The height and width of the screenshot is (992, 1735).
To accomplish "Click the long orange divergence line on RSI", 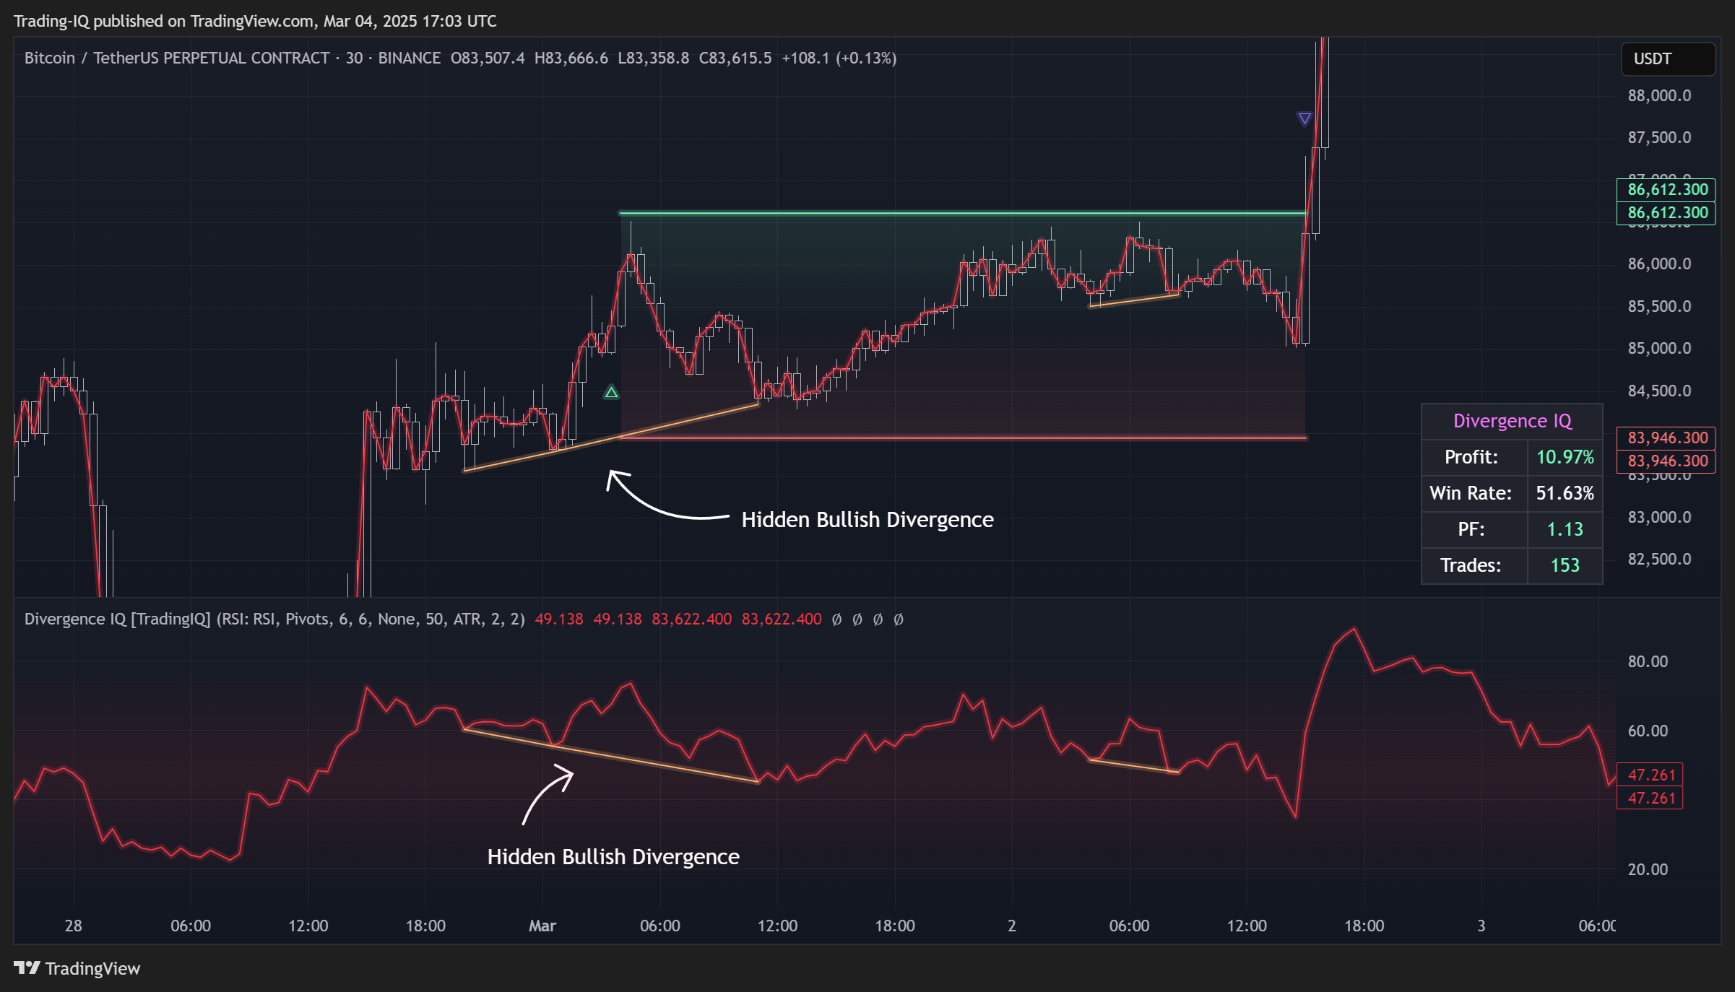I will 611,756.
